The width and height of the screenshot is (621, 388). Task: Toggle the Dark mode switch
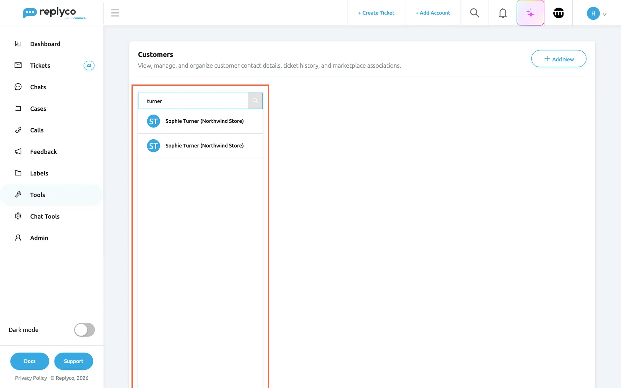point(85,330)
